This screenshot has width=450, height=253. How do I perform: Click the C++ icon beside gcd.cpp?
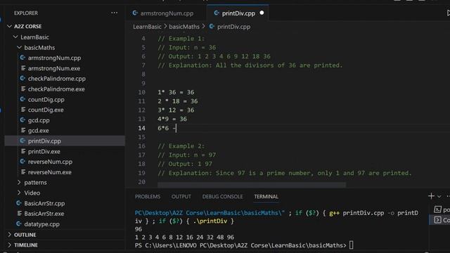point(22,120)
